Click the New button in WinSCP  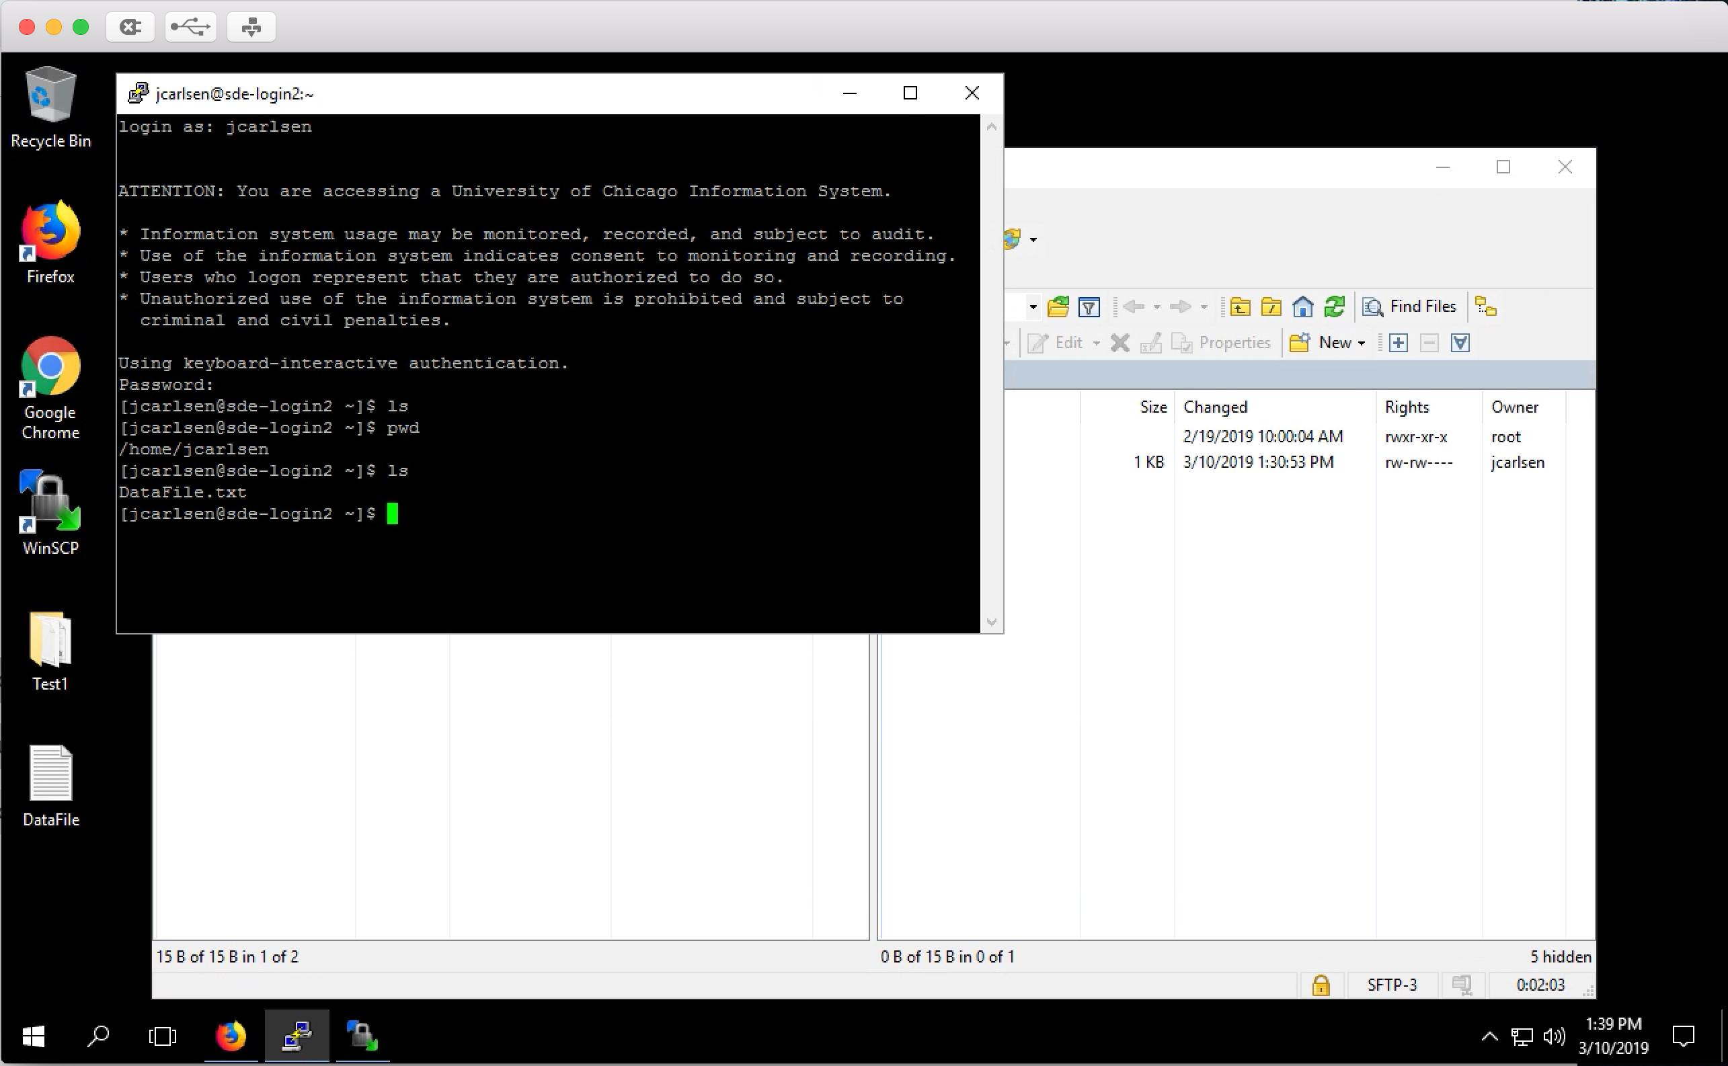[x=1321, y=343]
